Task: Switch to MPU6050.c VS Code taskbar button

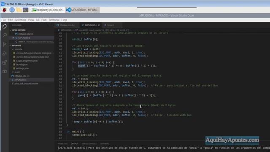Action: click(x=83, y=10)
